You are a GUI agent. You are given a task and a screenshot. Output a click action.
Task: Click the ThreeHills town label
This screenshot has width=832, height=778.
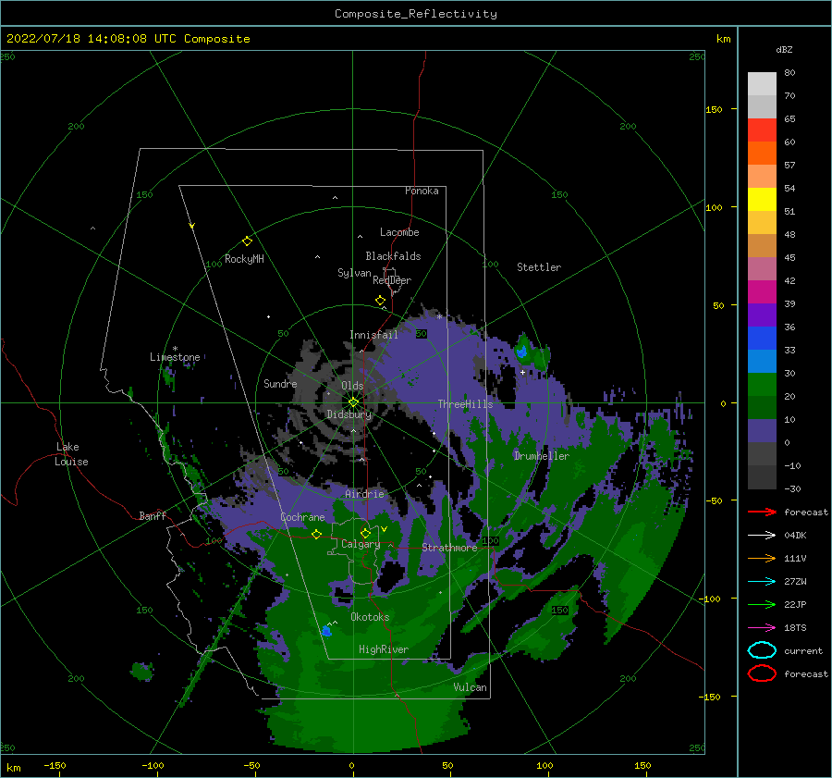[x=465, y=404]
